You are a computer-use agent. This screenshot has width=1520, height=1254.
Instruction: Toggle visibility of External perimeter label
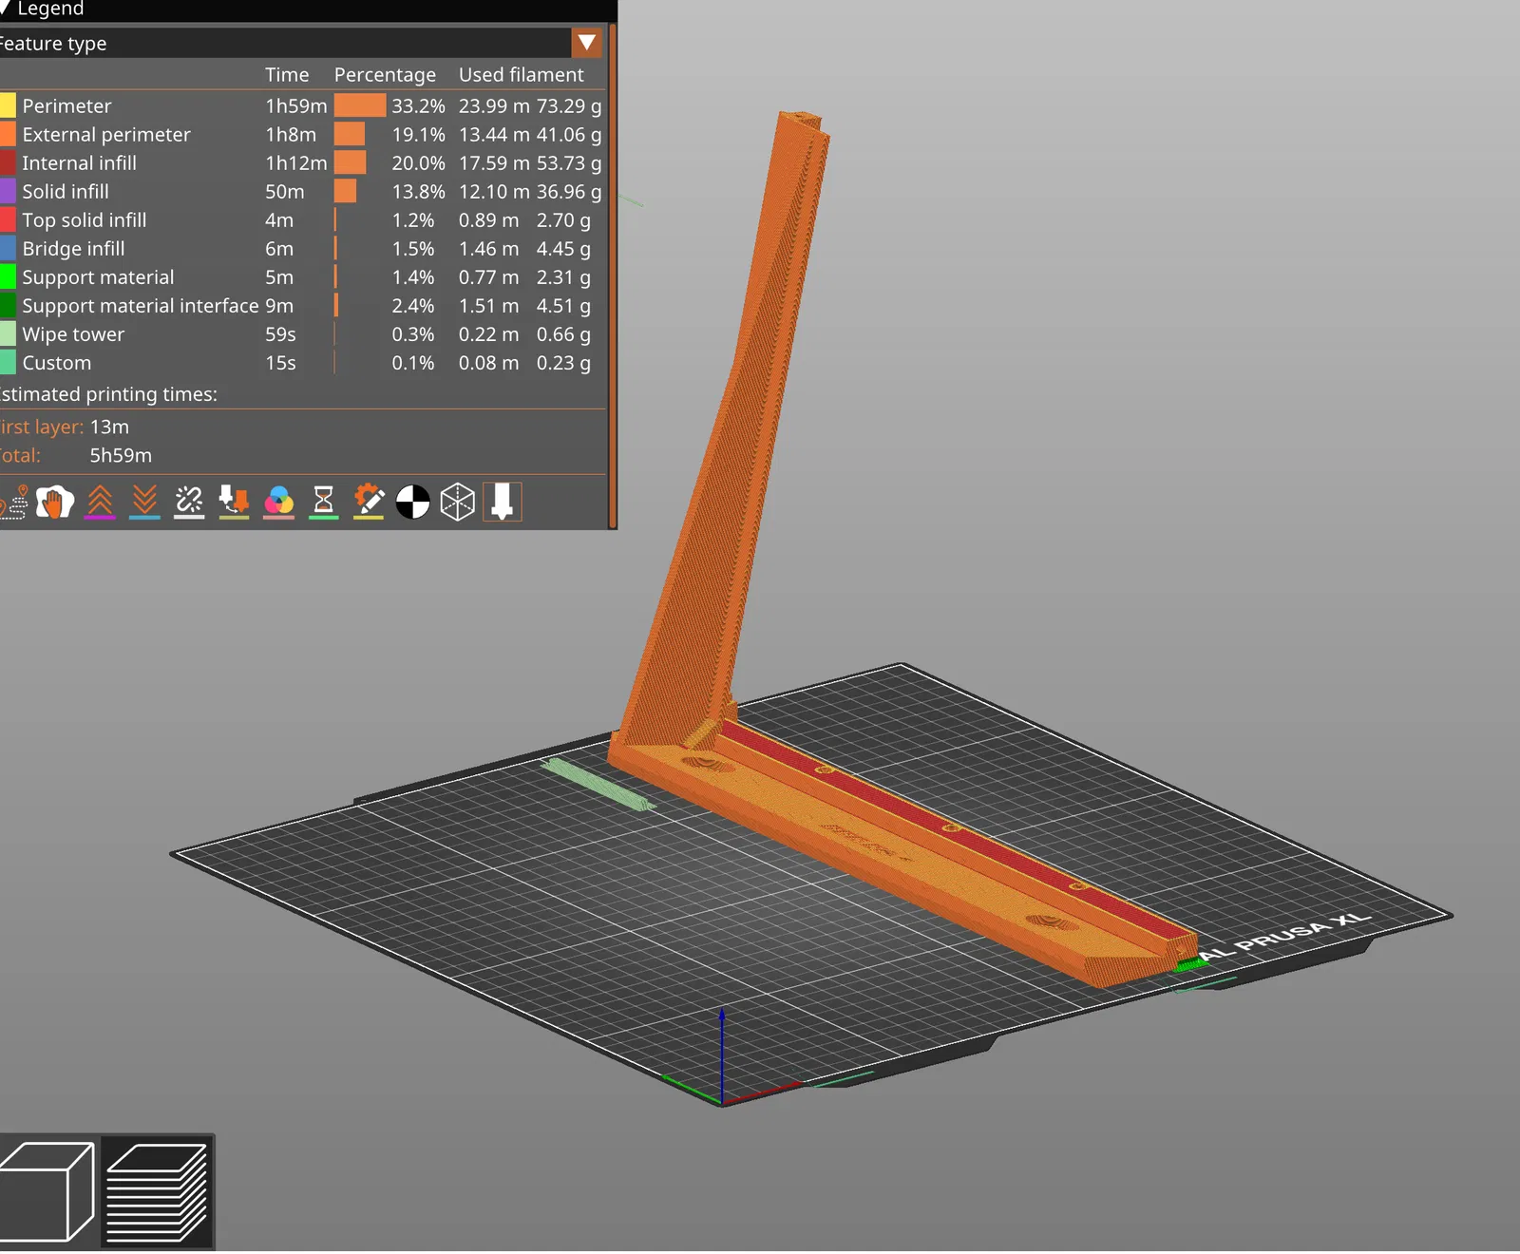point(106,134)
